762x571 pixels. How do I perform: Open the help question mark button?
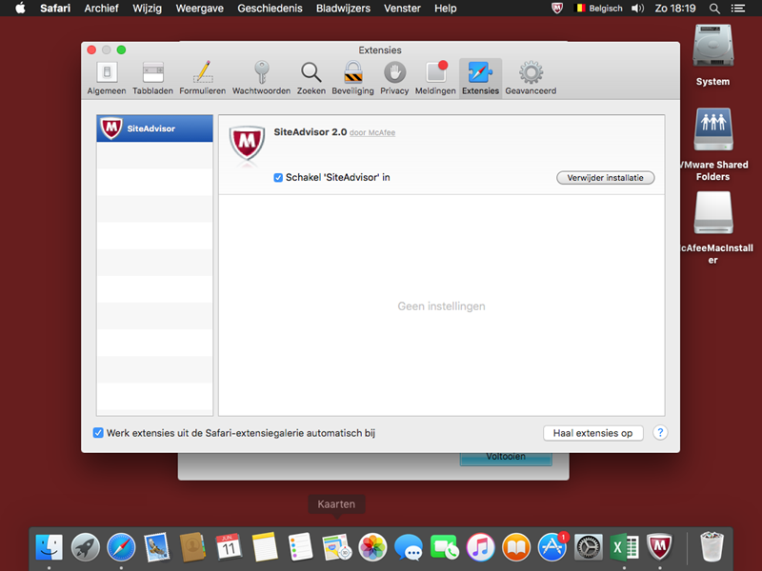coord(660,433)
